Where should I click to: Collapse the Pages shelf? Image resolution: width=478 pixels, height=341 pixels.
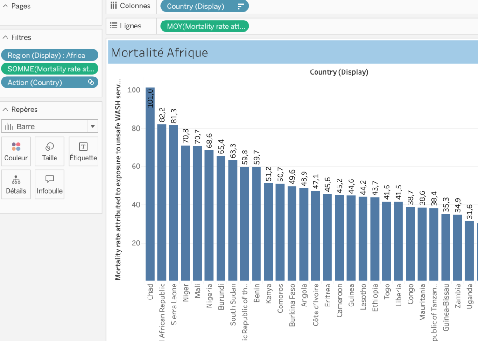click(x=5, y=6)
